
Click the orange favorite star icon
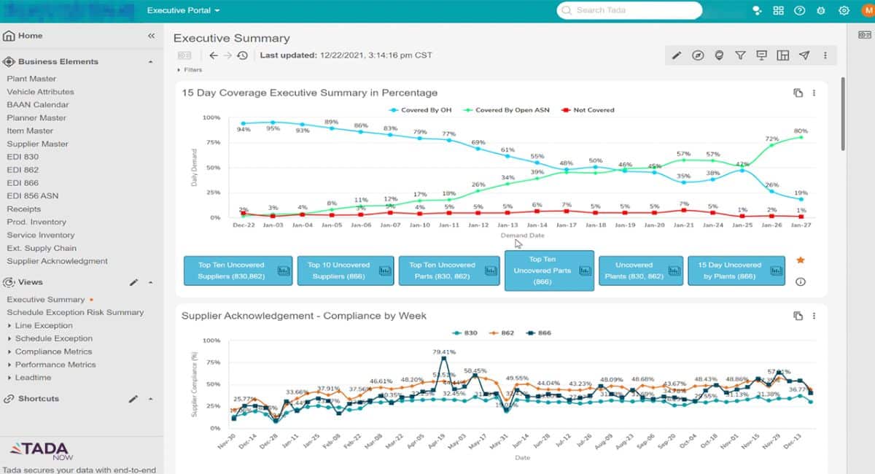[x=801, y=260]
